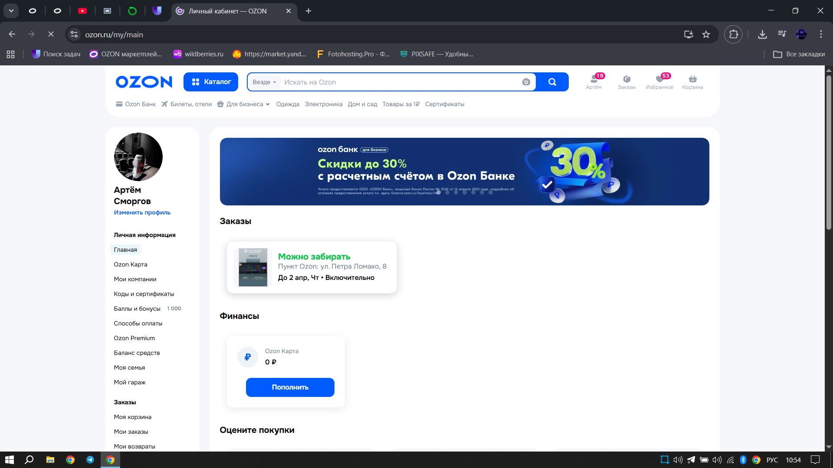
Task: Click the camera image search icon
Action: point(526,82)
